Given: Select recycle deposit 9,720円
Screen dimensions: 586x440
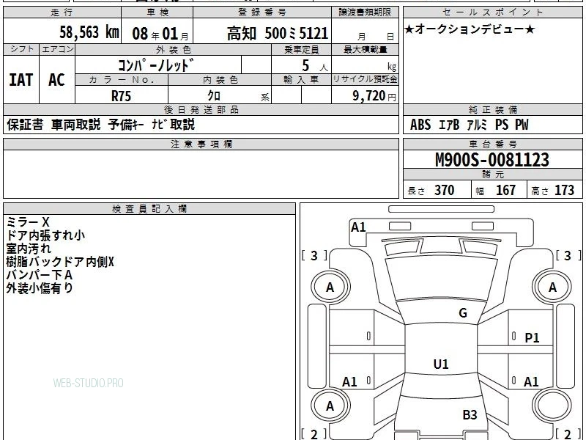Looking at the screenshot, I should [x=374, y=96].
